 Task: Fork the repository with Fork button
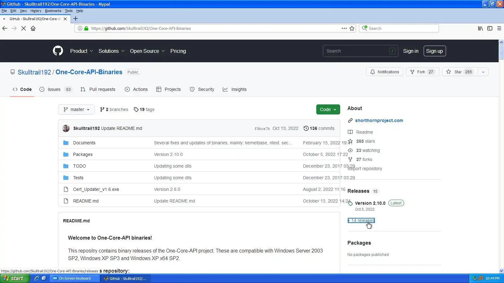(422, 72)
